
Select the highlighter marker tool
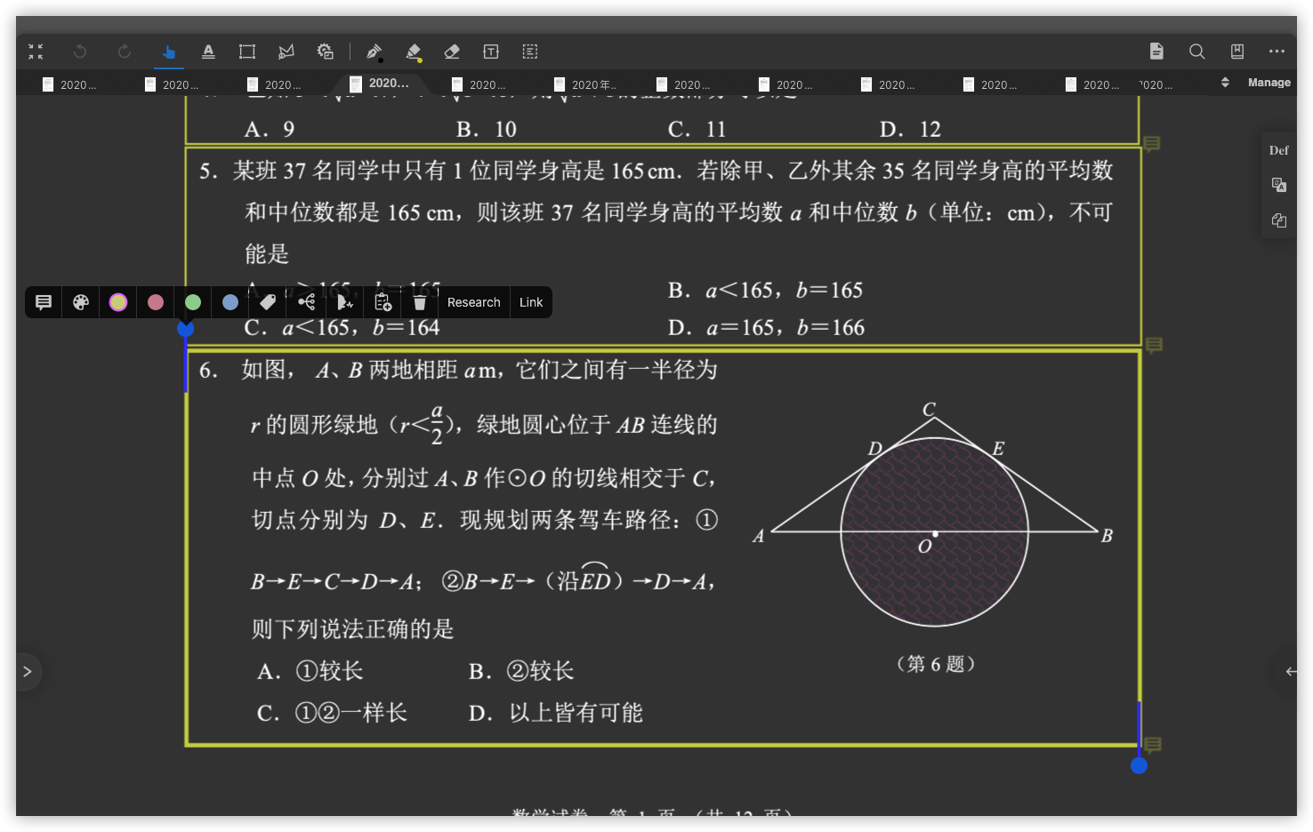click(414, 52)
